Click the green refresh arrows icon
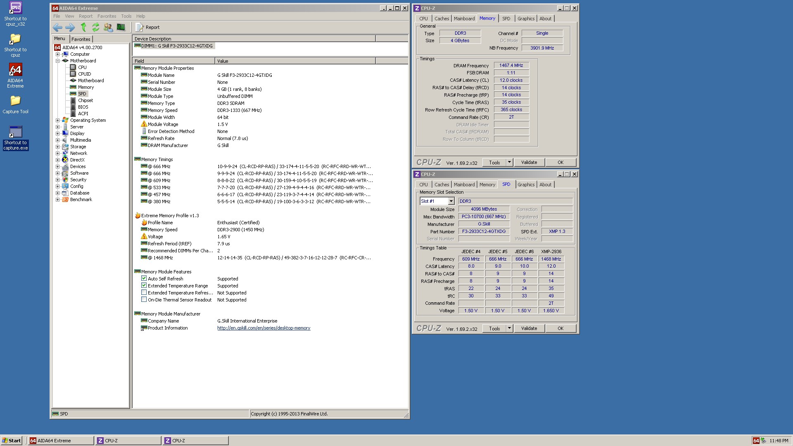The width and height of the screenshot is (793, 446). click(95, 27)
